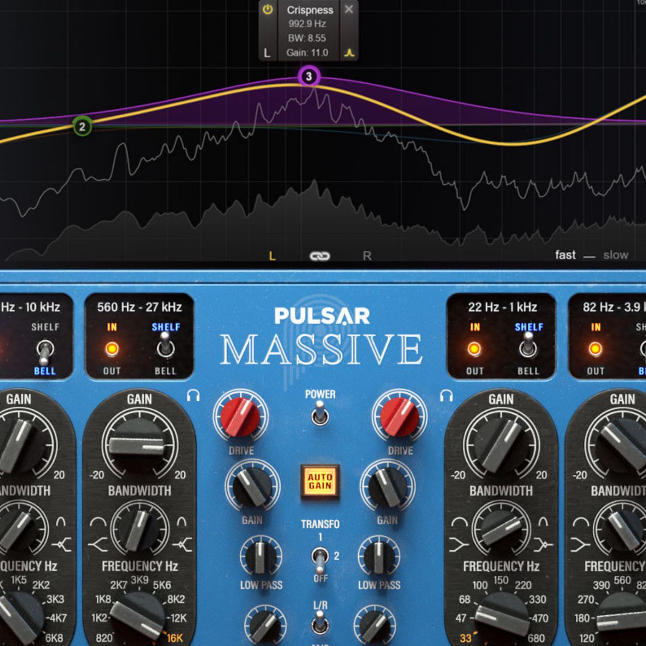646x646 pixels.
Task: Click the stereo link chain icon
Action: (x=319, y=256)
